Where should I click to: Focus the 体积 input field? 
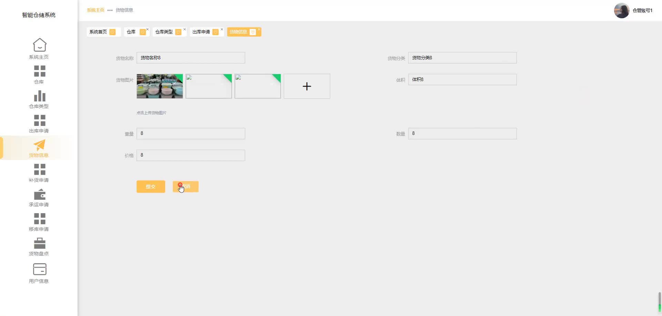tap(462, 80)
